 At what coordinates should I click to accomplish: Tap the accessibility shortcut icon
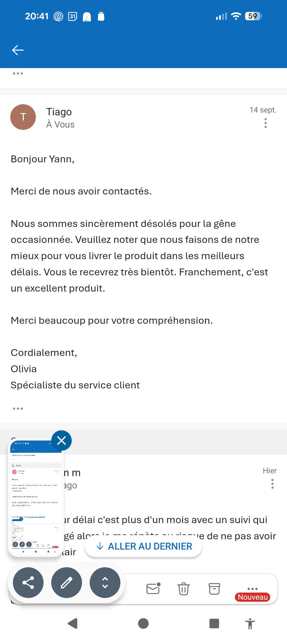[x=250, y=623]
